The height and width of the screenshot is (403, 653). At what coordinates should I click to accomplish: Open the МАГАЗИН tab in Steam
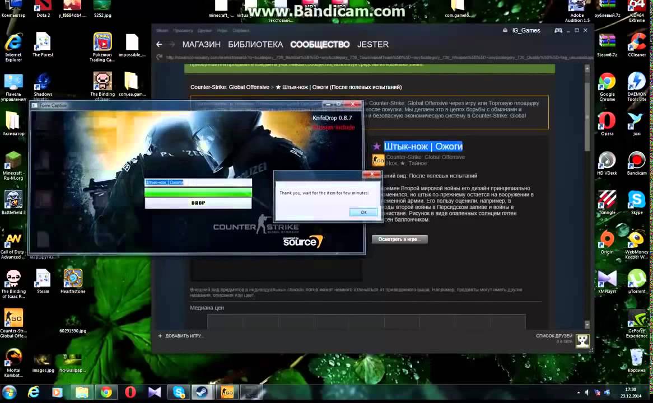(202, 44)
